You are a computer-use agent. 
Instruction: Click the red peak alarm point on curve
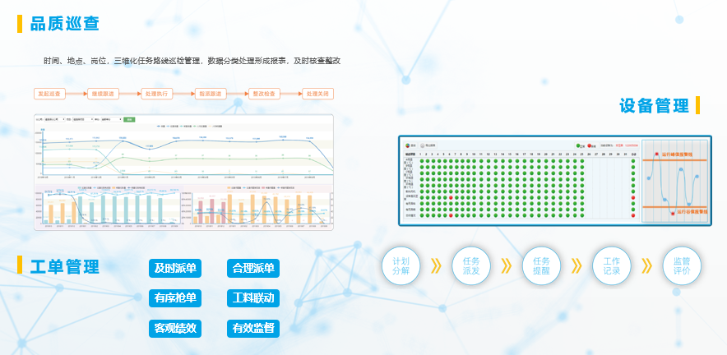click(655, 154)
